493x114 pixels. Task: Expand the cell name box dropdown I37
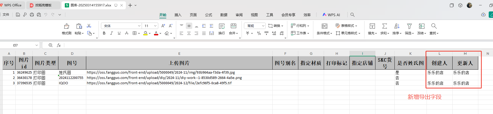click(36, 45)
